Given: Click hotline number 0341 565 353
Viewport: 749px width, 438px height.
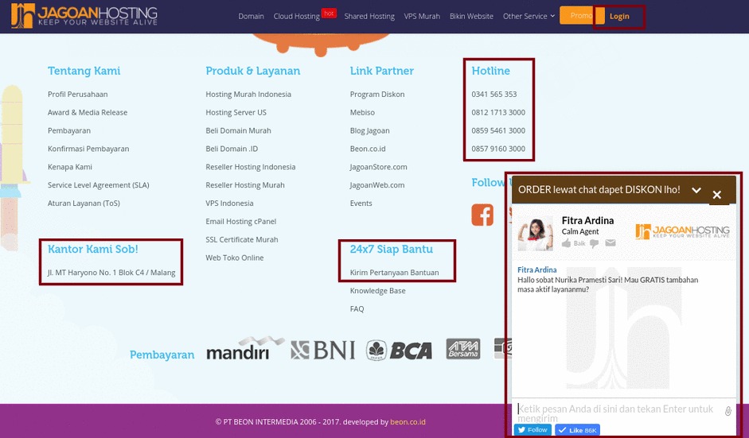Looking at the screenshot, I should point(494,95).
